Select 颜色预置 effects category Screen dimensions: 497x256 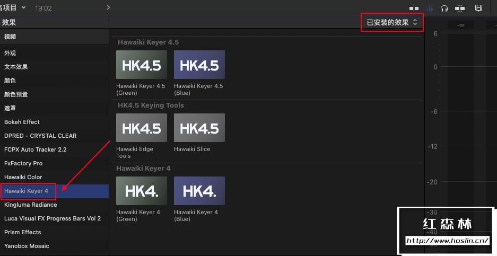click(x=54, y=94)
